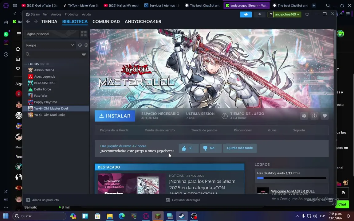This screenshot has width=354, height=221.
Task: Click Añadir un producto
Action: point(43,200)
